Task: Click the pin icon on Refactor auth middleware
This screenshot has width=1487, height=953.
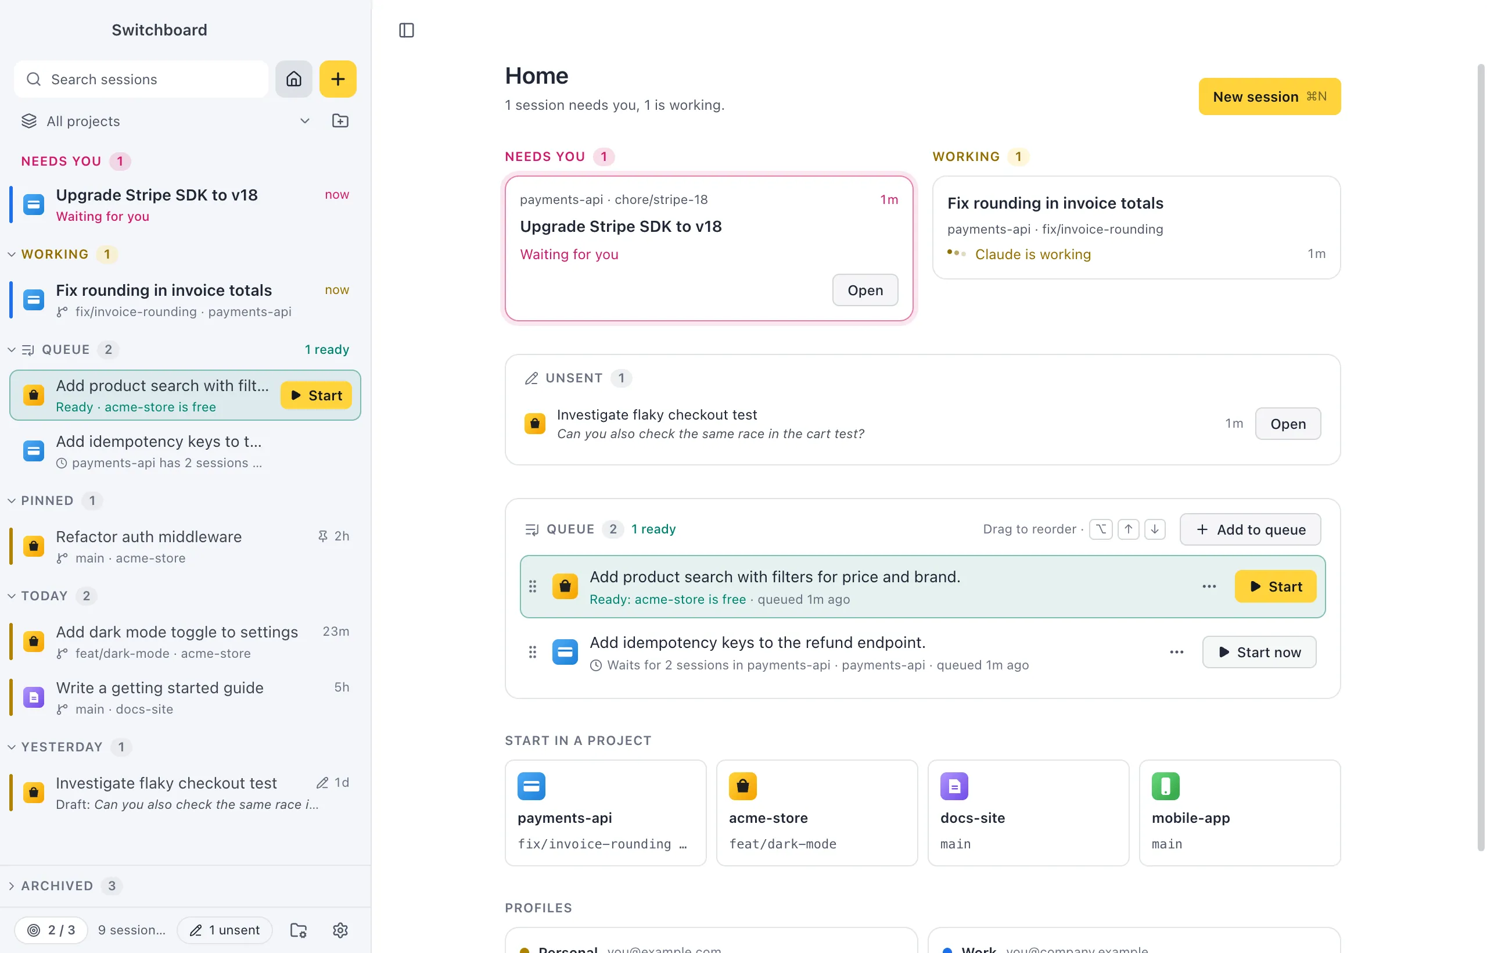Action: (x=323, y=536)
